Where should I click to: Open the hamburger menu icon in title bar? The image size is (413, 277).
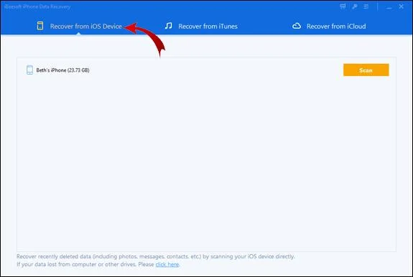[366, 6]
